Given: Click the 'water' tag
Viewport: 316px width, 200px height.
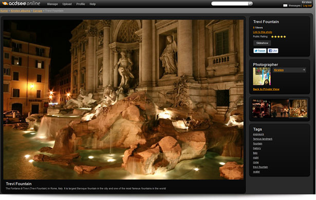Looking at the screenshot, I should pyautogui.click(x=256, y=172).
